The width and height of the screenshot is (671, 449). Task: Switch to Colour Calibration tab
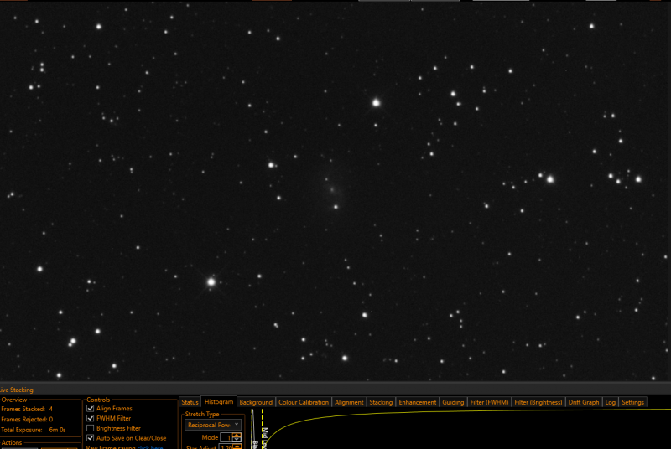[x=304, y=402]
